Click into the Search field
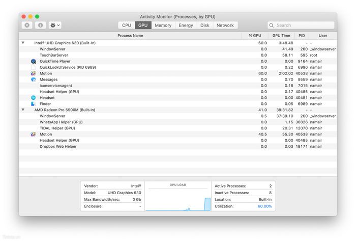 301,25
